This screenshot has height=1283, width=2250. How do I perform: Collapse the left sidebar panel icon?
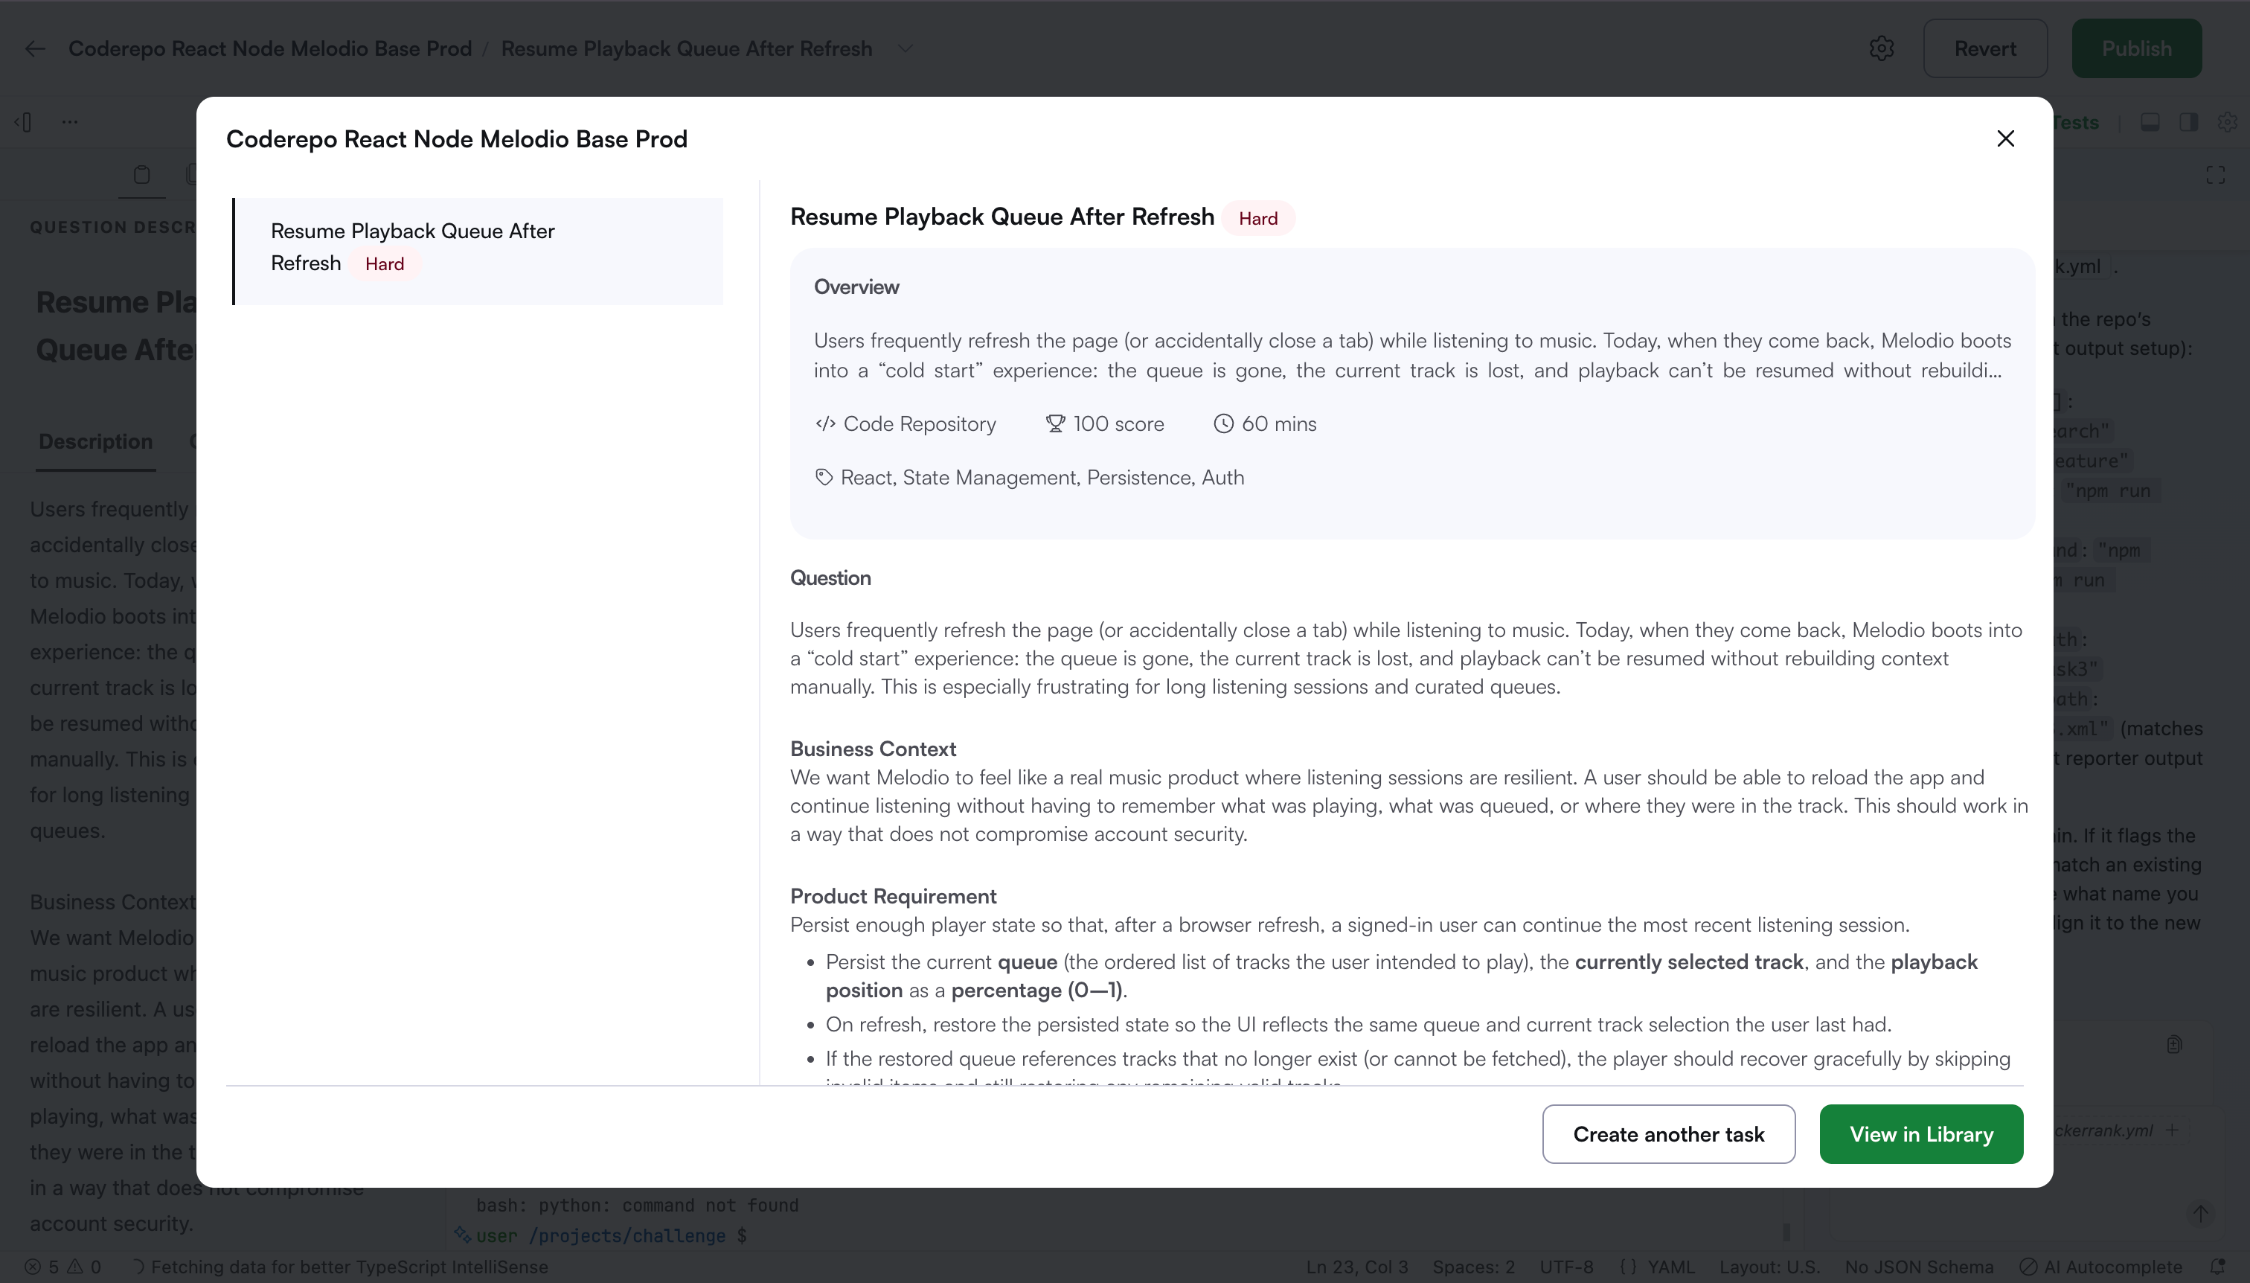[x=24, y=121]
